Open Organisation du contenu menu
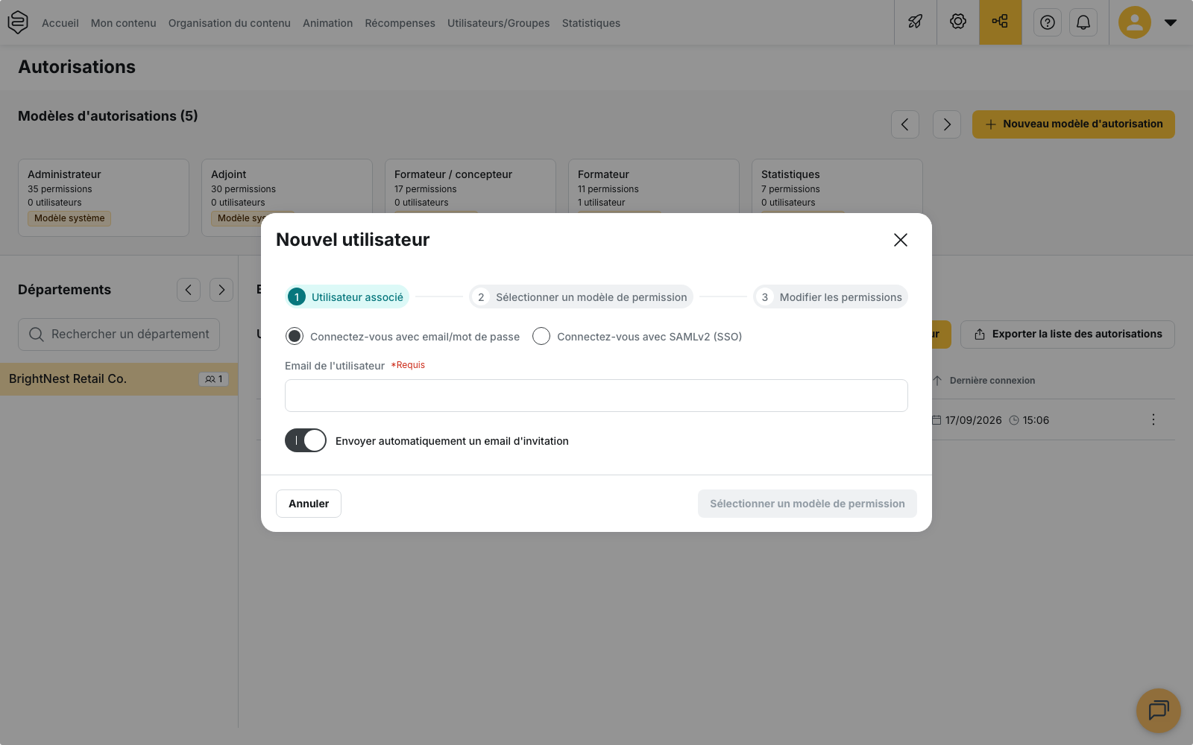Viewport: 1193px width, 745px height. (230, 23)
